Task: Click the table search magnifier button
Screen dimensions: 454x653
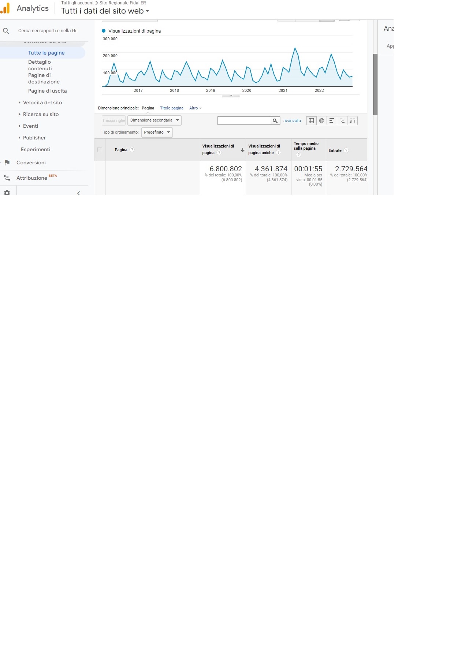Action: (275, 121)
